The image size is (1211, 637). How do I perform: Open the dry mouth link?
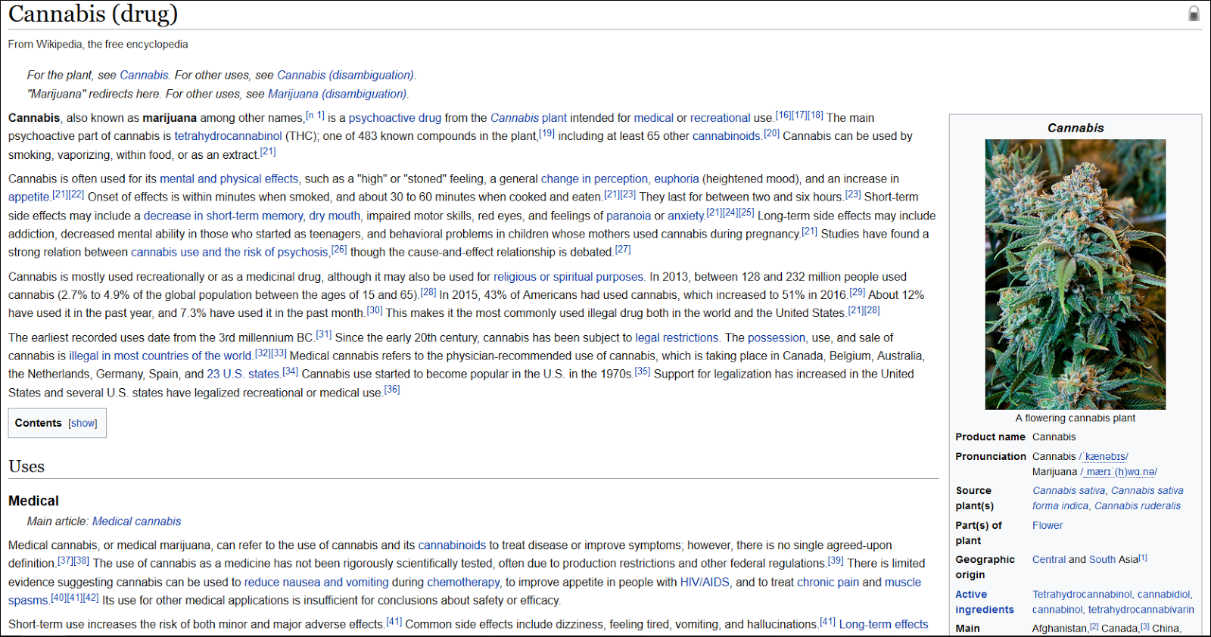(x=335, y=216)
